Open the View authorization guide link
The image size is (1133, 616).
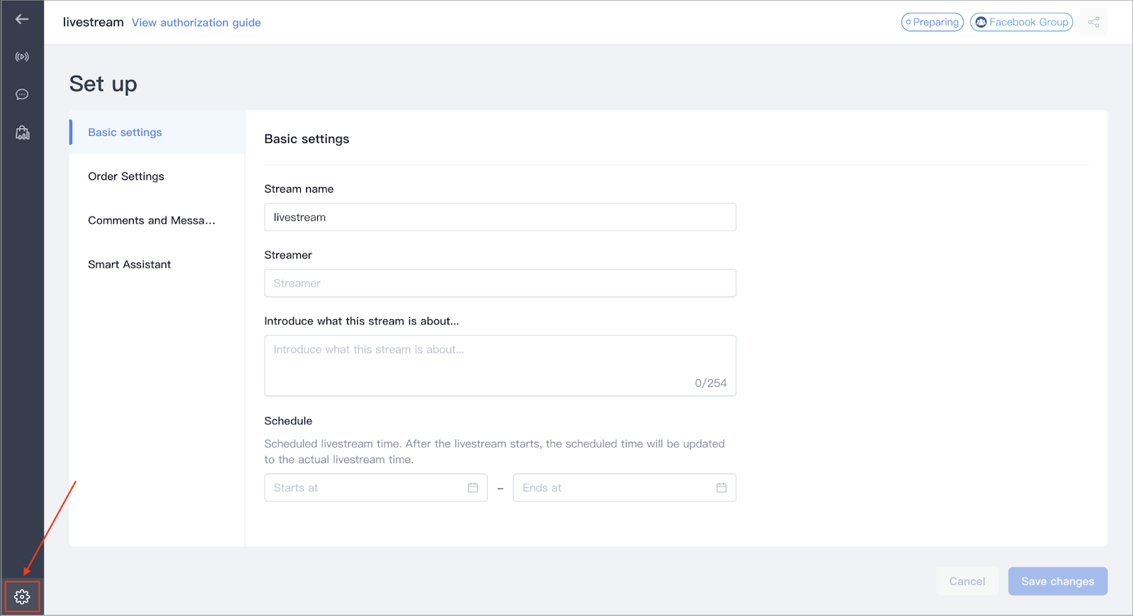[x=196, y=23]
